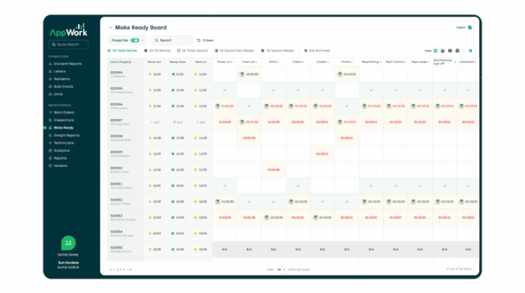
Task: Click the board Search field
Action: 171,40
